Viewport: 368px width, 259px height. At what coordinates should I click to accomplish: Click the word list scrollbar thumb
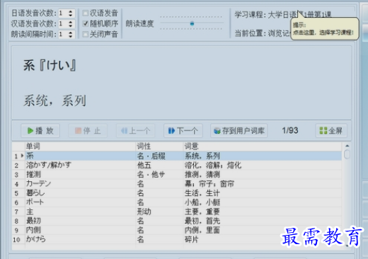pos(347,154)
